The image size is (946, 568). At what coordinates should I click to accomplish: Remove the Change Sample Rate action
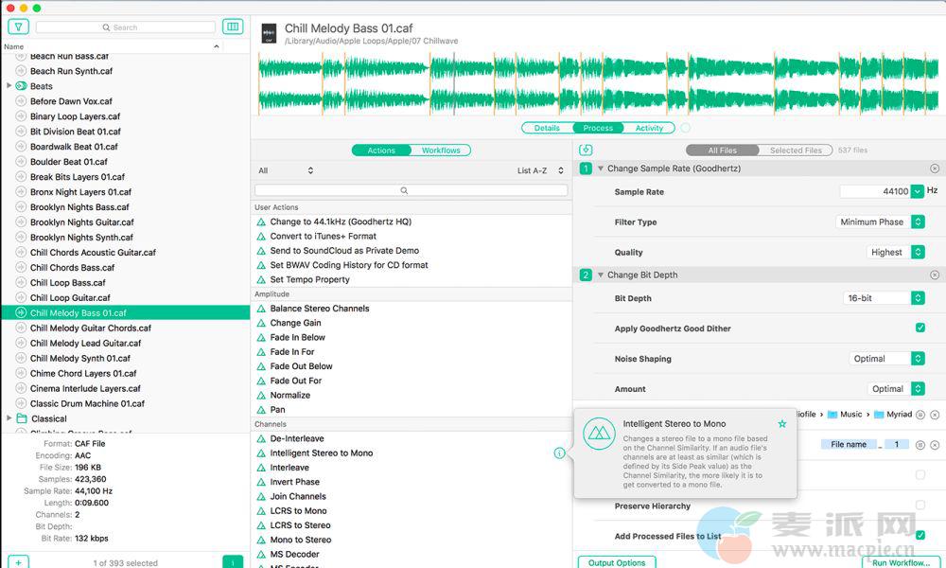click(935, 169)
